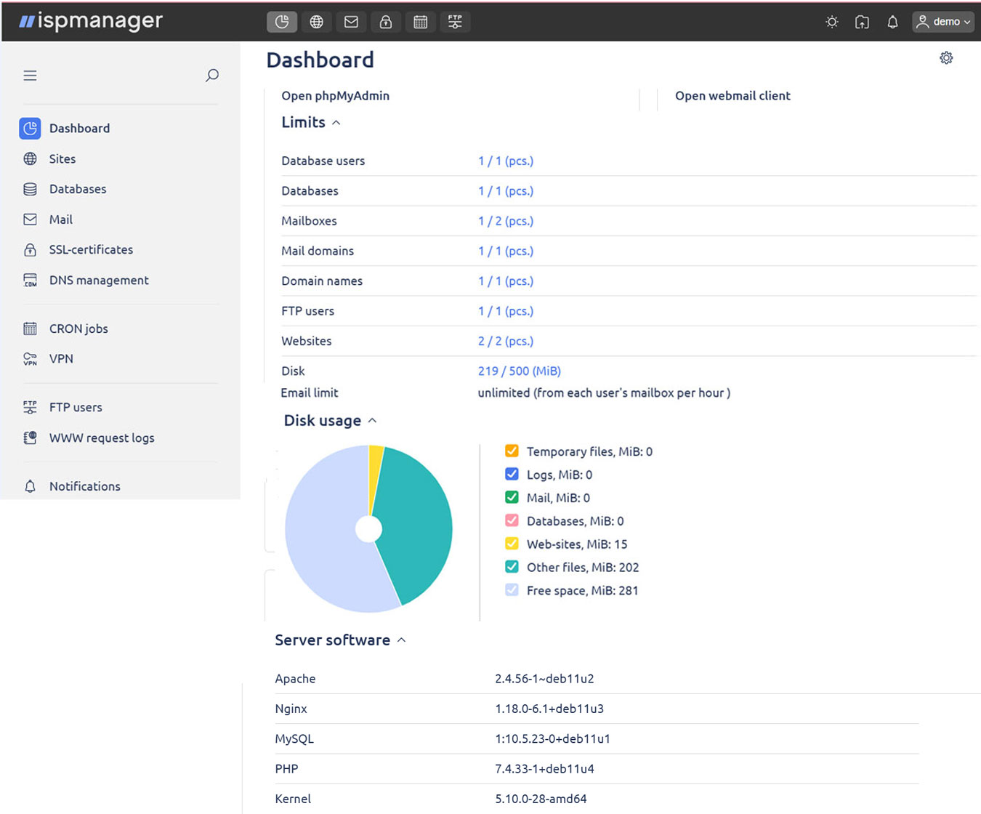Viewport: 981px width, 814px height.
Task: Click Databases icon in sidebar
Action: (30, 189)
